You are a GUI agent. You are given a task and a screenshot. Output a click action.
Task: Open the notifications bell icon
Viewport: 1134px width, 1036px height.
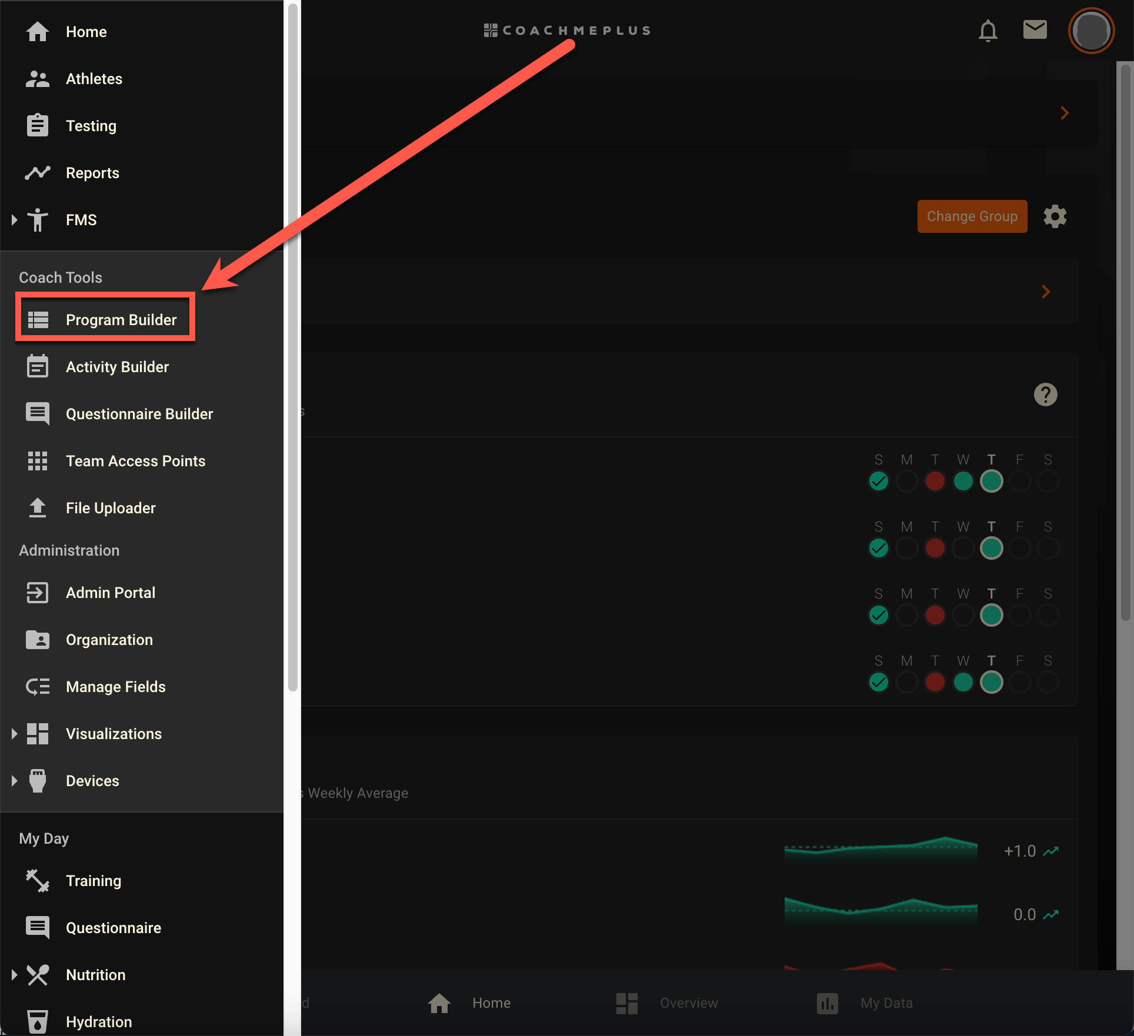pos(988,31)
